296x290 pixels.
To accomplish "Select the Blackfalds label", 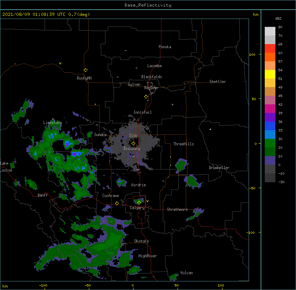I will point(151,77).
